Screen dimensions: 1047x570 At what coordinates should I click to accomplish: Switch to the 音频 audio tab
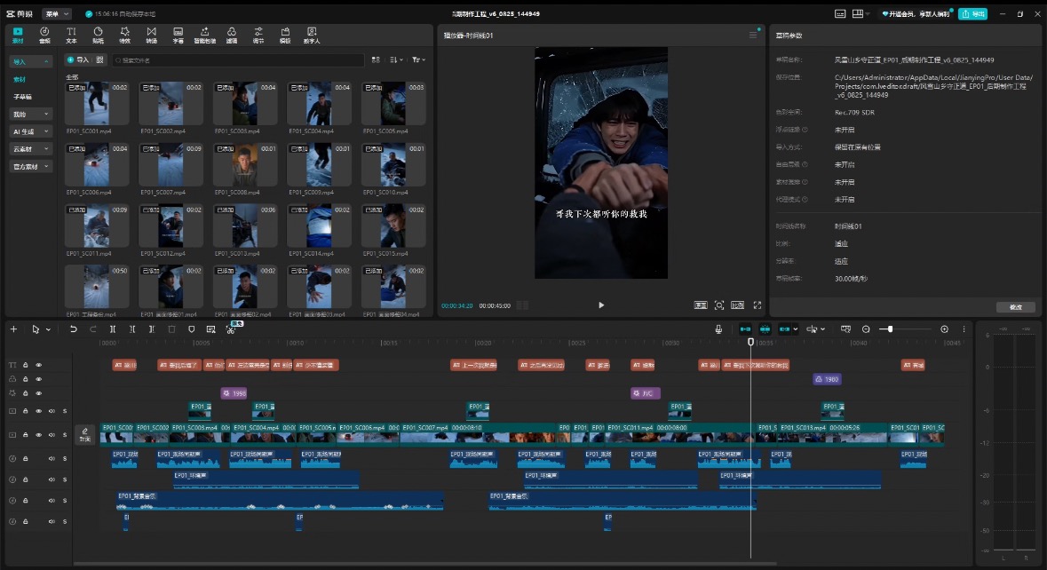pyautogui.click(x=44, y=35)
